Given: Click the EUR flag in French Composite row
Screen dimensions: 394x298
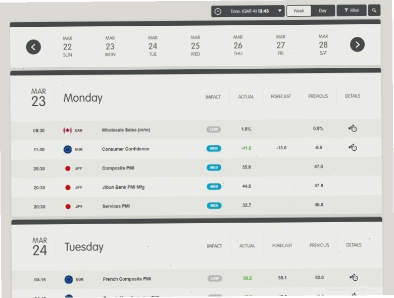Looking at the screenshot, I should coord(69,279).
